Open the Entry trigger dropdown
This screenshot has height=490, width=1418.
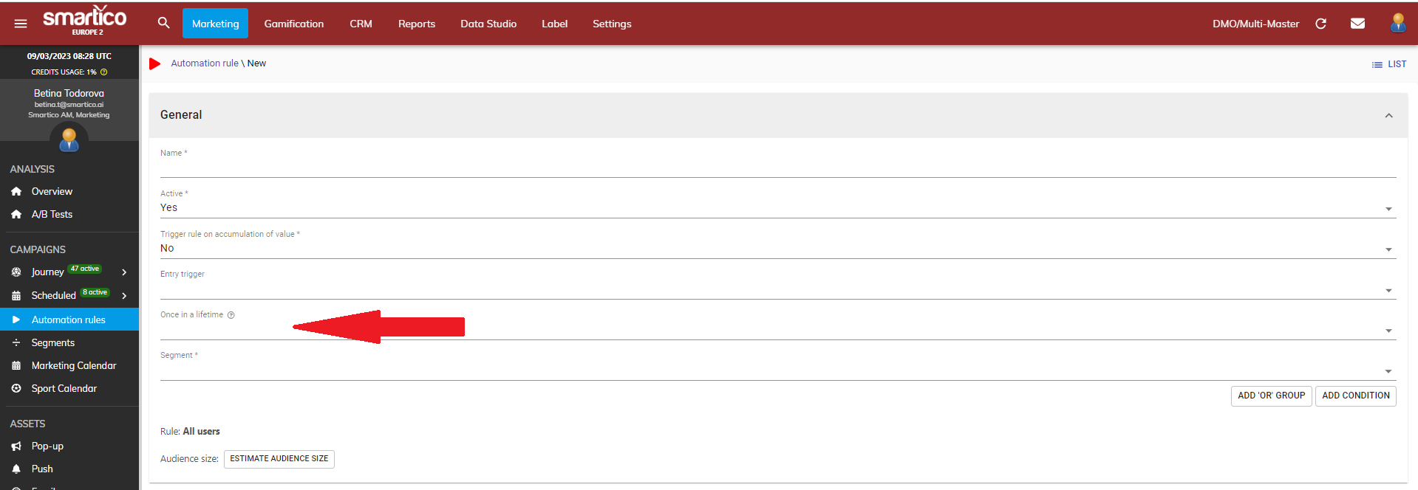[777, 289]
